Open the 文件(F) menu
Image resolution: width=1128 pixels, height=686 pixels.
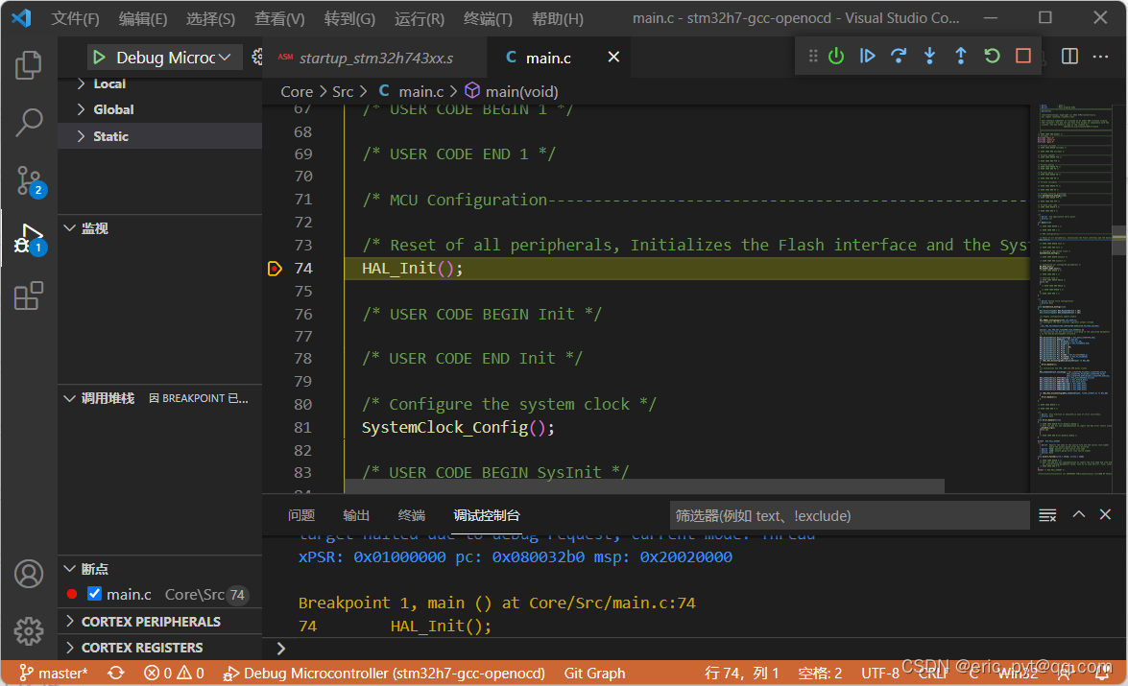coord(75,18)
